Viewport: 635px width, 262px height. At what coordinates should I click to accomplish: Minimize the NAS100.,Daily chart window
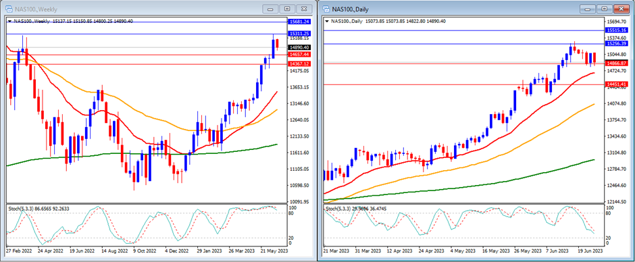click(588, 9)
